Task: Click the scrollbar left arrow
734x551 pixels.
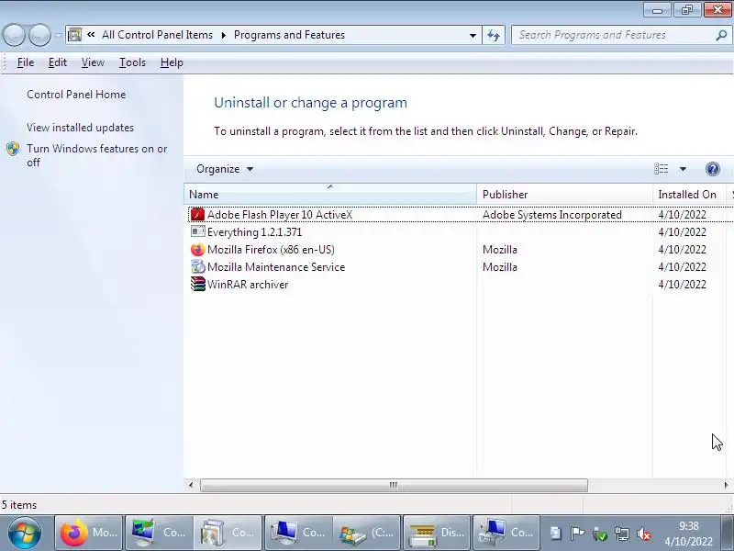Action: pyautogui.click(x=191, y=485)
